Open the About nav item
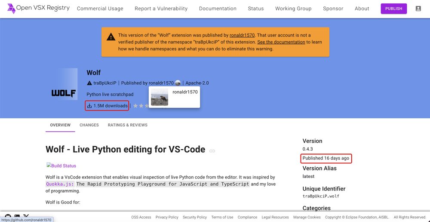 [x=362, y=9]
